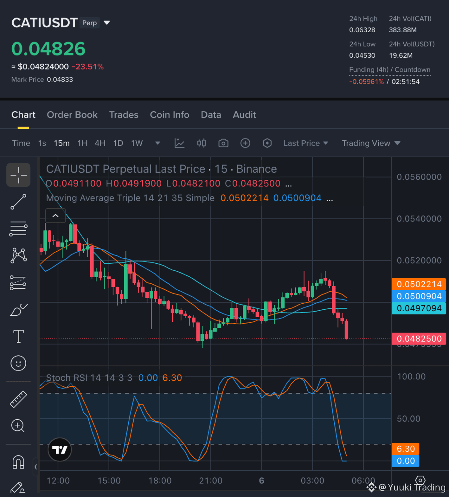Collapse the indicator legend chevron
The width and height of the screenshot is (449, 497).
[x=55, y=216]
